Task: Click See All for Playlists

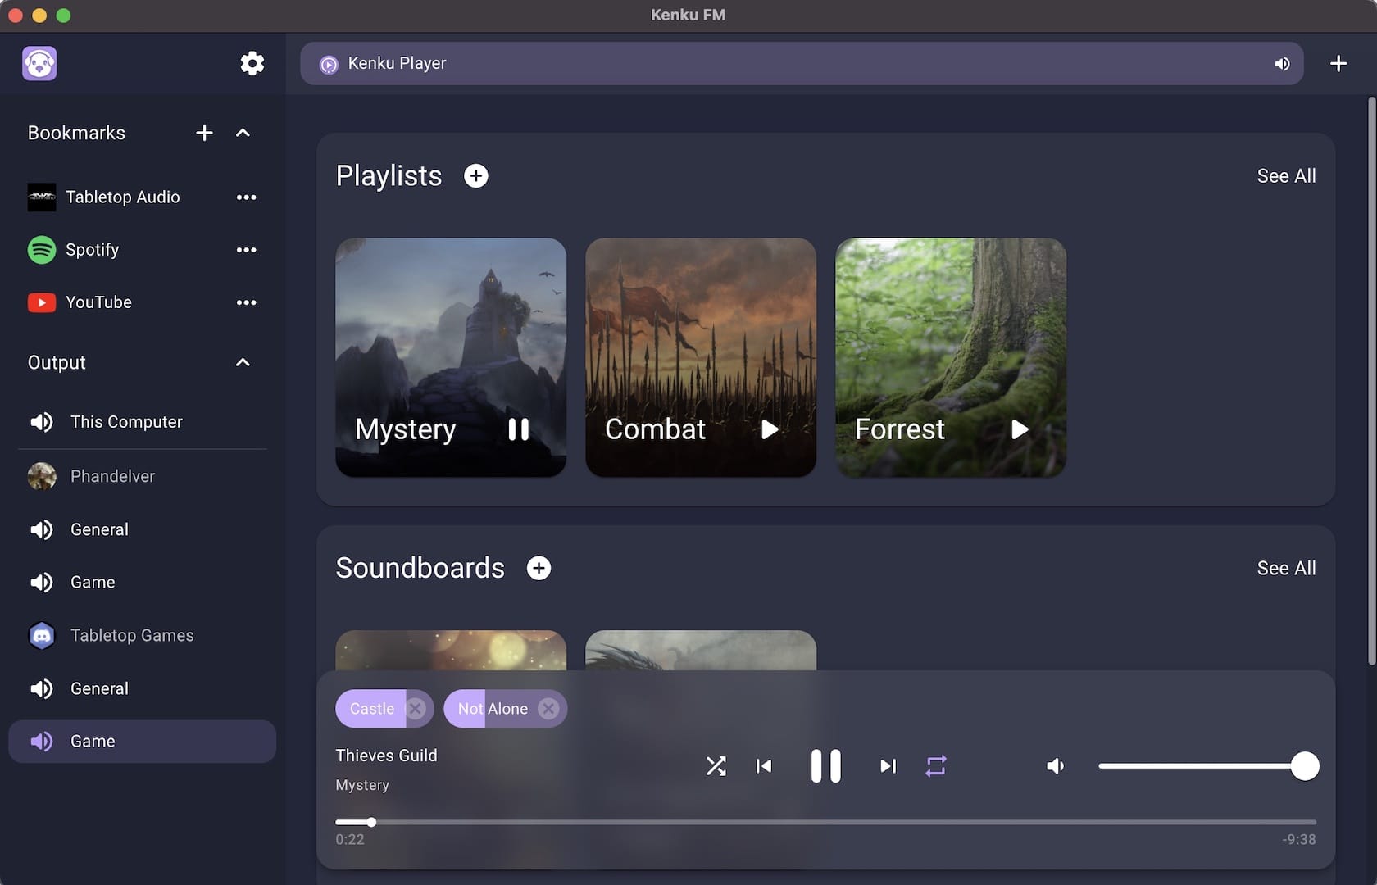Action: click(1286, 176)
